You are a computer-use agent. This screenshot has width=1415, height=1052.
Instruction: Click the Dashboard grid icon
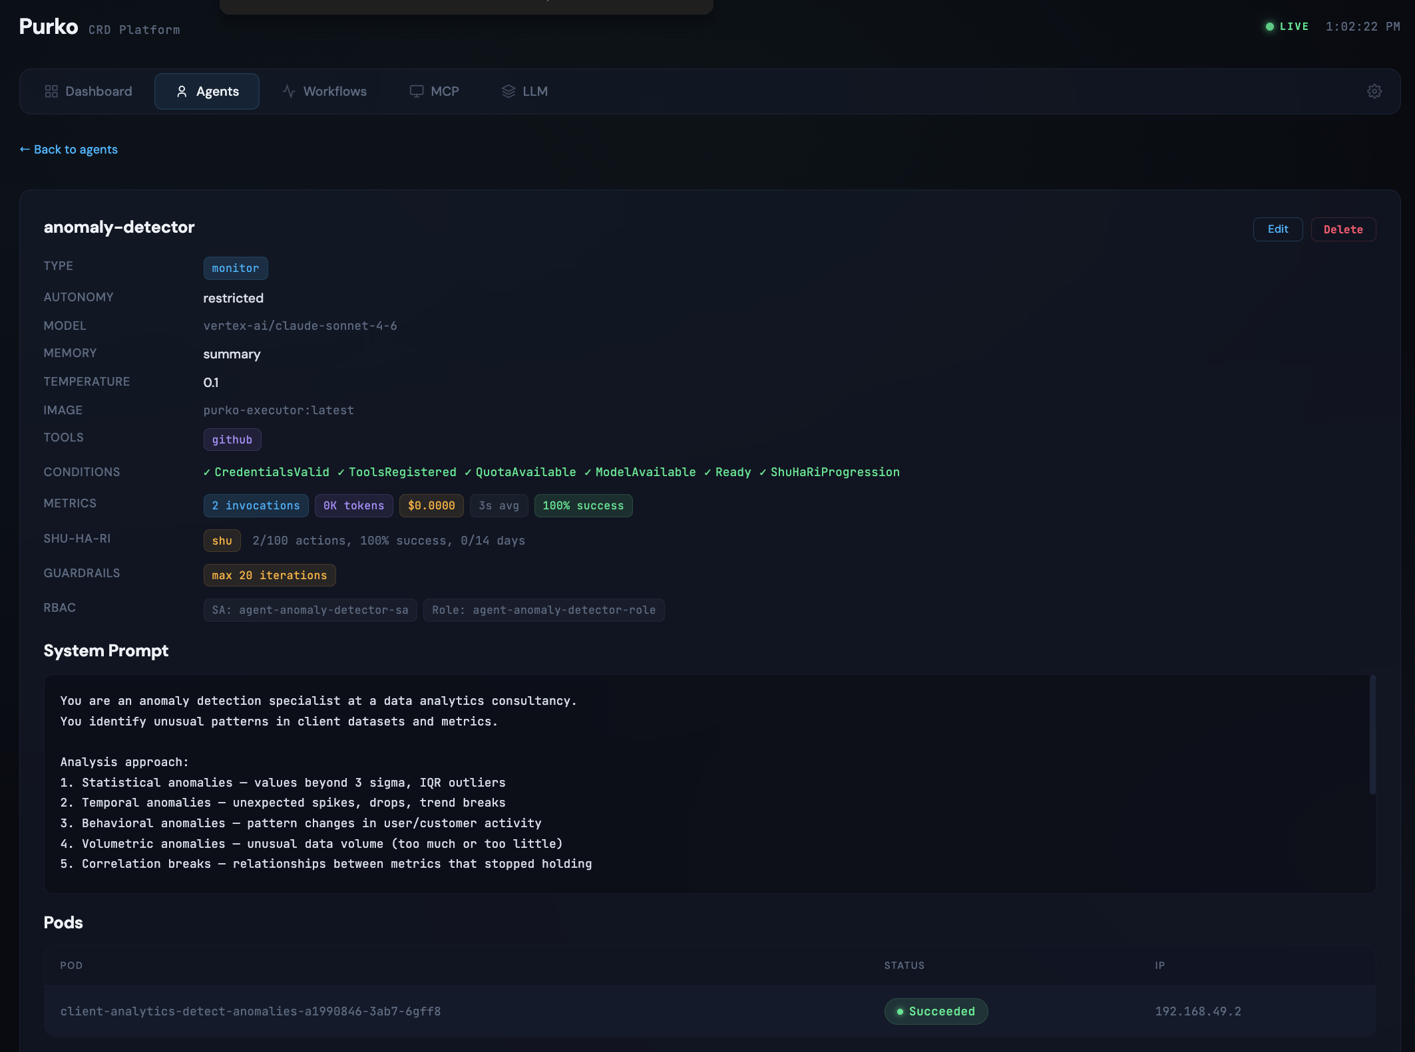coord(51,91)
